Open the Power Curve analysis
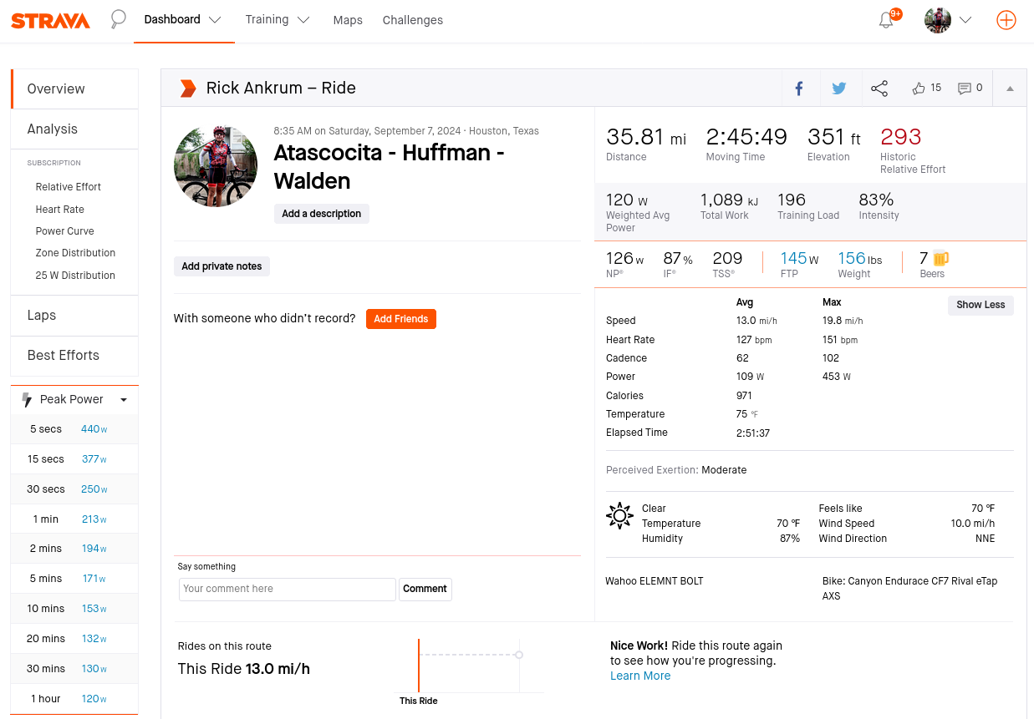 (x=65, y=231)
